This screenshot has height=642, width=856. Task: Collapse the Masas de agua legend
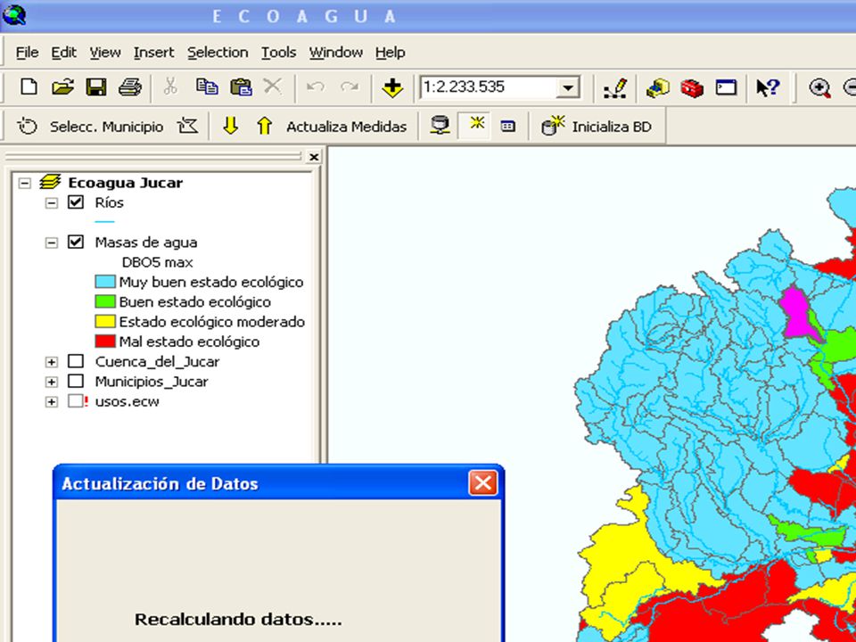pos(52,243)
